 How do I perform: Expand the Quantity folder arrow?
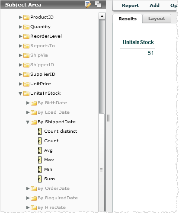pyautogui.click(x=20, y=27)
